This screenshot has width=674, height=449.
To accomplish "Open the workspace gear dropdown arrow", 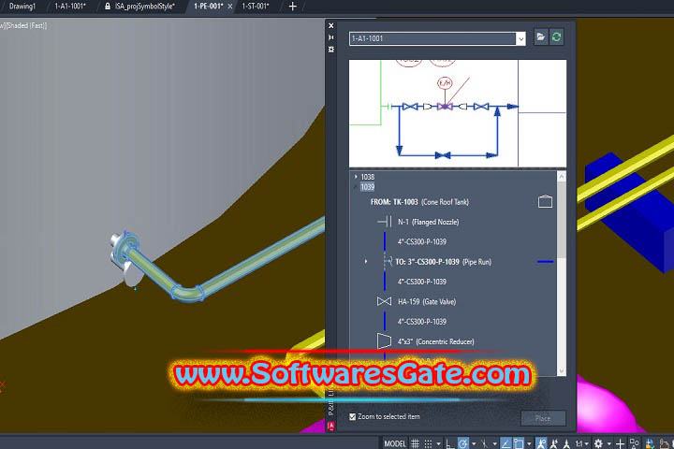I will coord(609,443).
